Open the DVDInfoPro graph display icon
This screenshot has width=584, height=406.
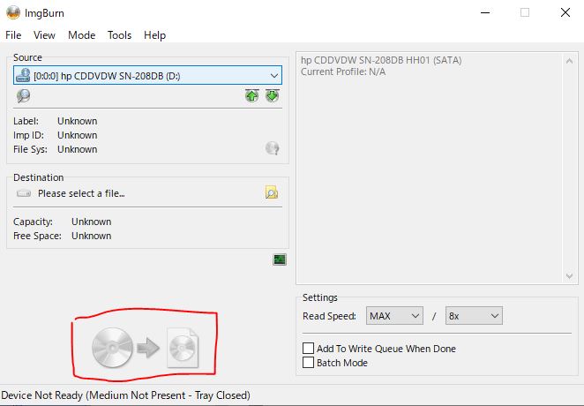click(x=280, y=259)
